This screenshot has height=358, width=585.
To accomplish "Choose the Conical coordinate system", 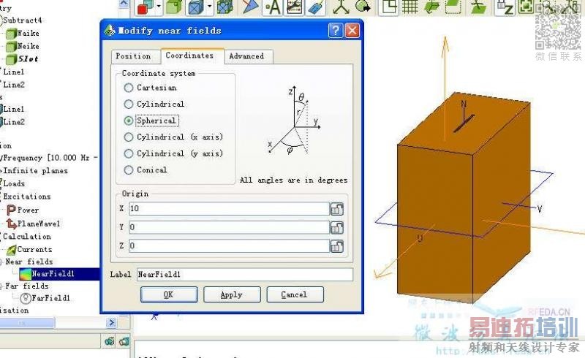I will pyautogui.click(x=129, y=170).
